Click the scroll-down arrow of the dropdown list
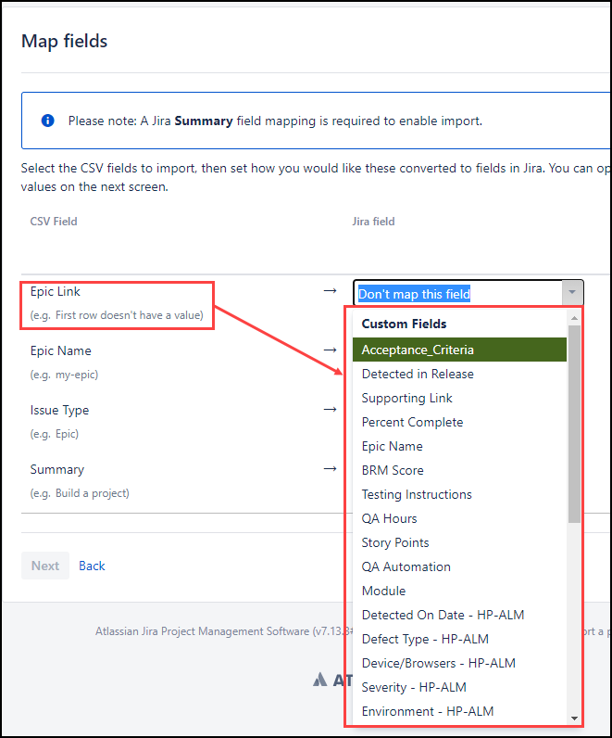 pos(574,719)
